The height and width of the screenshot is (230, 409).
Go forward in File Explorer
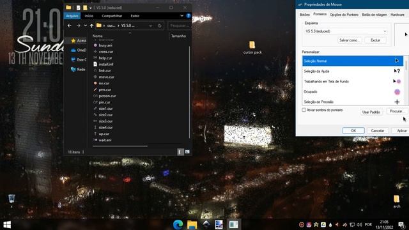click(78, 26)
